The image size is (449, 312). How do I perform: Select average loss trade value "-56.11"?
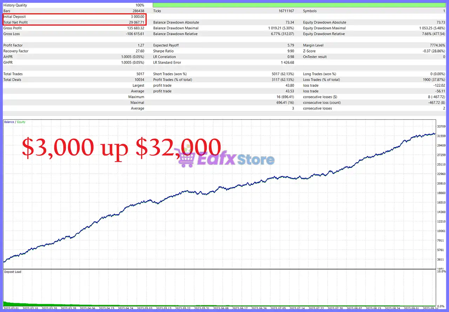pos(440,91)
